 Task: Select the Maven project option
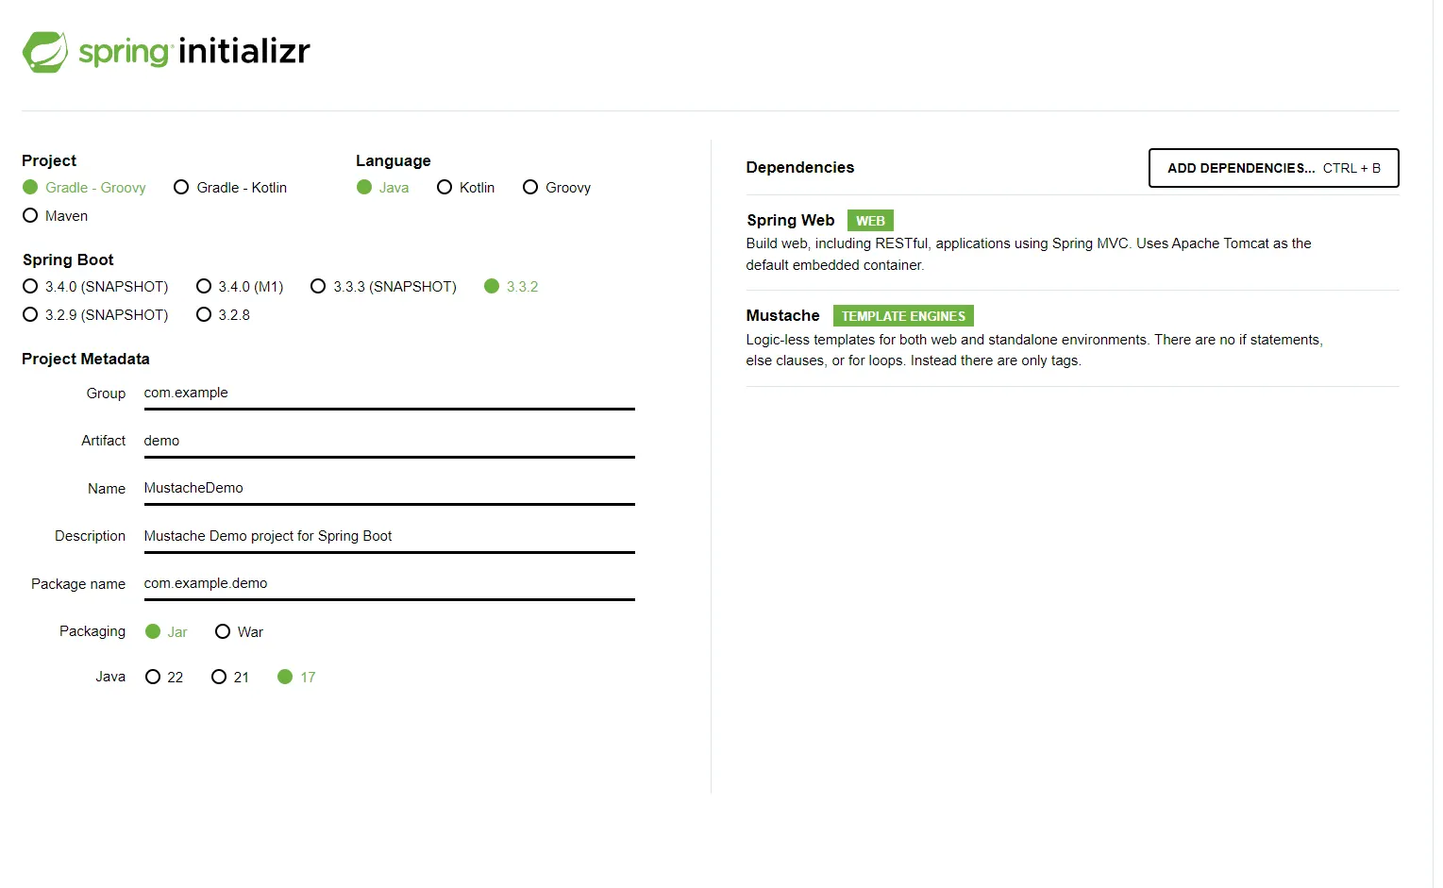[x=31, y=216]
